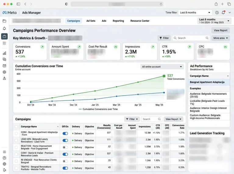Open the bottom sidebar settings gear
The image size is (234, 174).
(x=5, y=164)
